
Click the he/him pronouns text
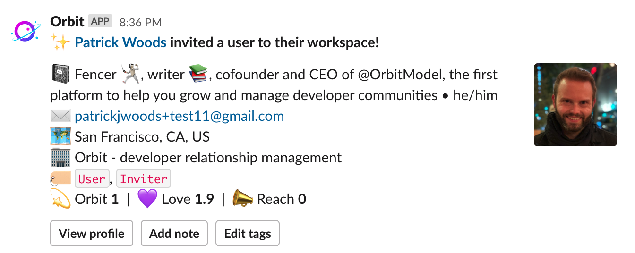pos(475,95)
